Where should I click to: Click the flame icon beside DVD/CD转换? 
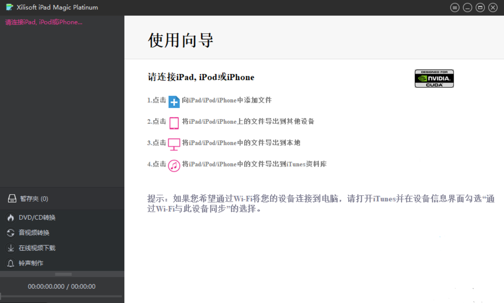click(x=11, y=218)
